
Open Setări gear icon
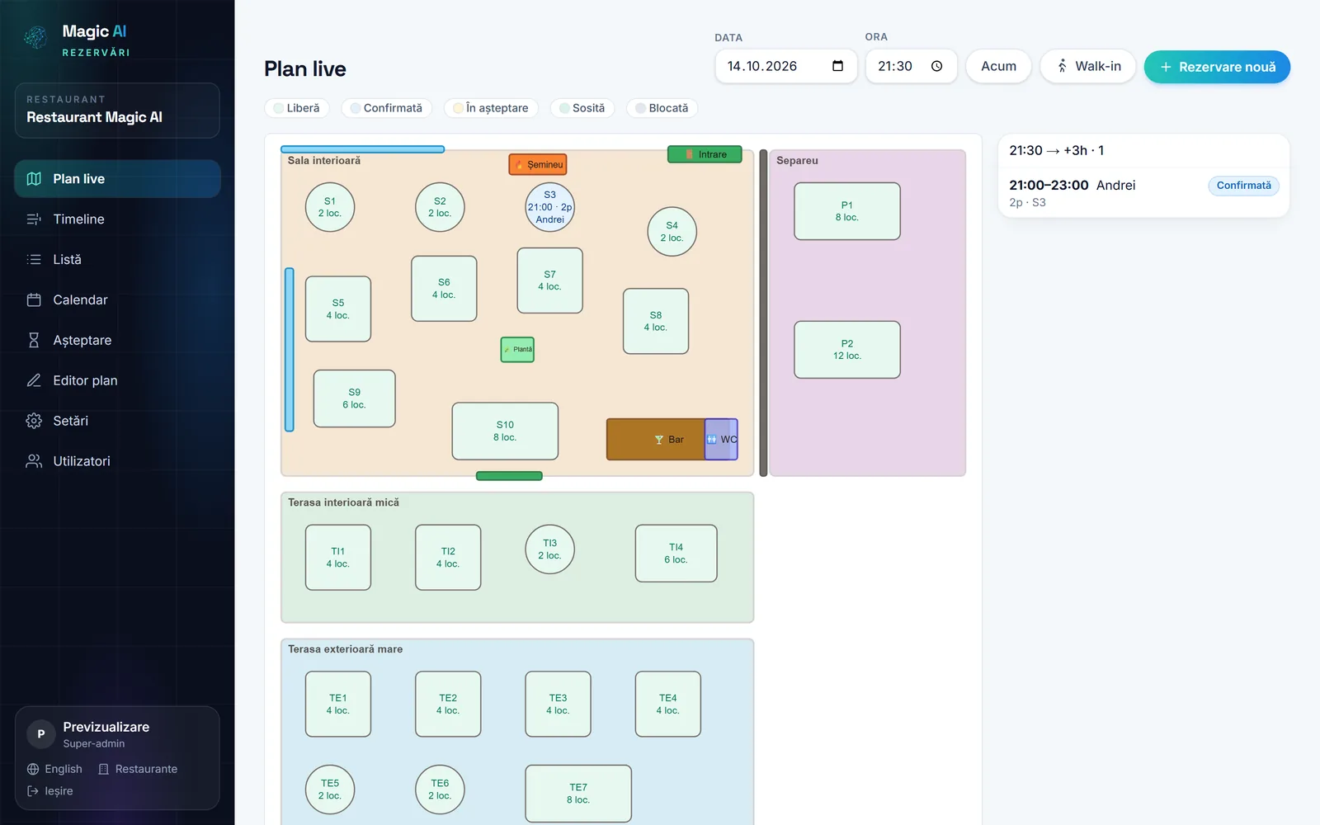click(34, 421)
